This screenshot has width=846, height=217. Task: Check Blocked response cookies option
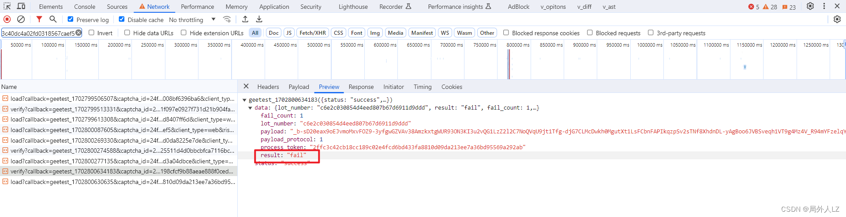click(506, 33)
